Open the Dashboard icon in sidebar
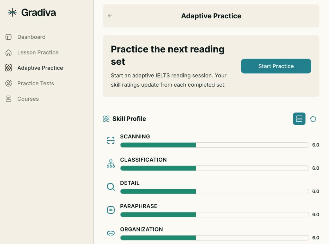329x244 pixels. coord(9,37)
